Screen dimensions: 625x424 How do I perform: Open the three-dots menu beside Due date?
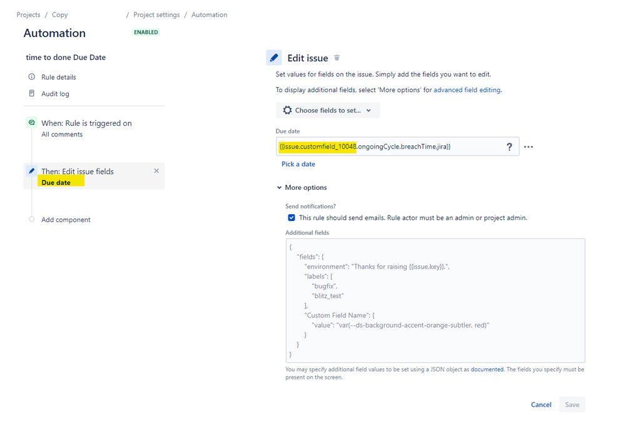(529, 147)
